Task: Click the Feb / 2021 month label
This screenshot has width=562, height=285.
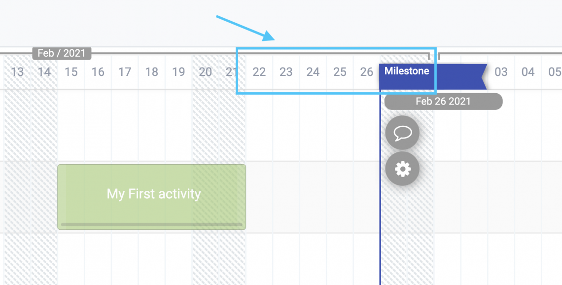Action: point(62,53)
